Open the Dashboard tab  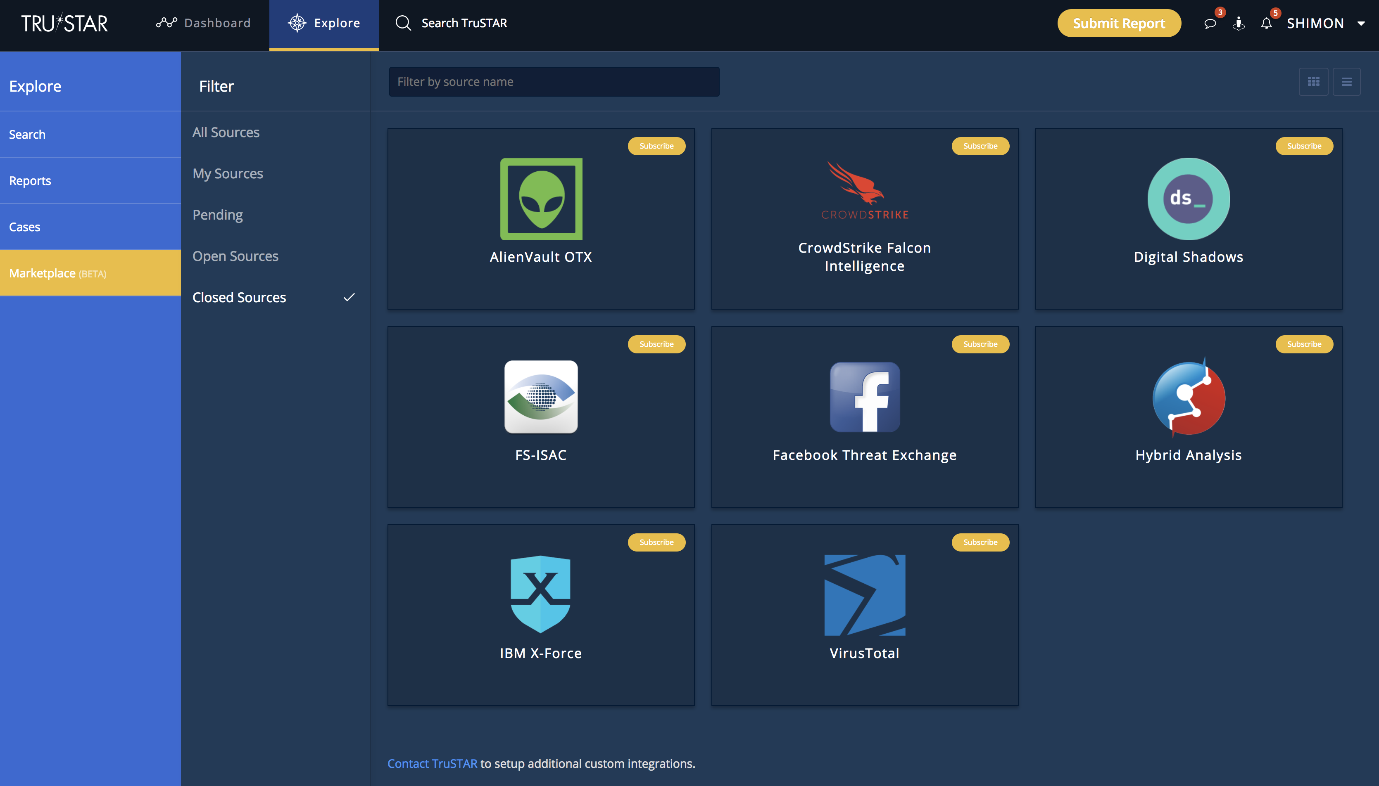tap(203, 23)
